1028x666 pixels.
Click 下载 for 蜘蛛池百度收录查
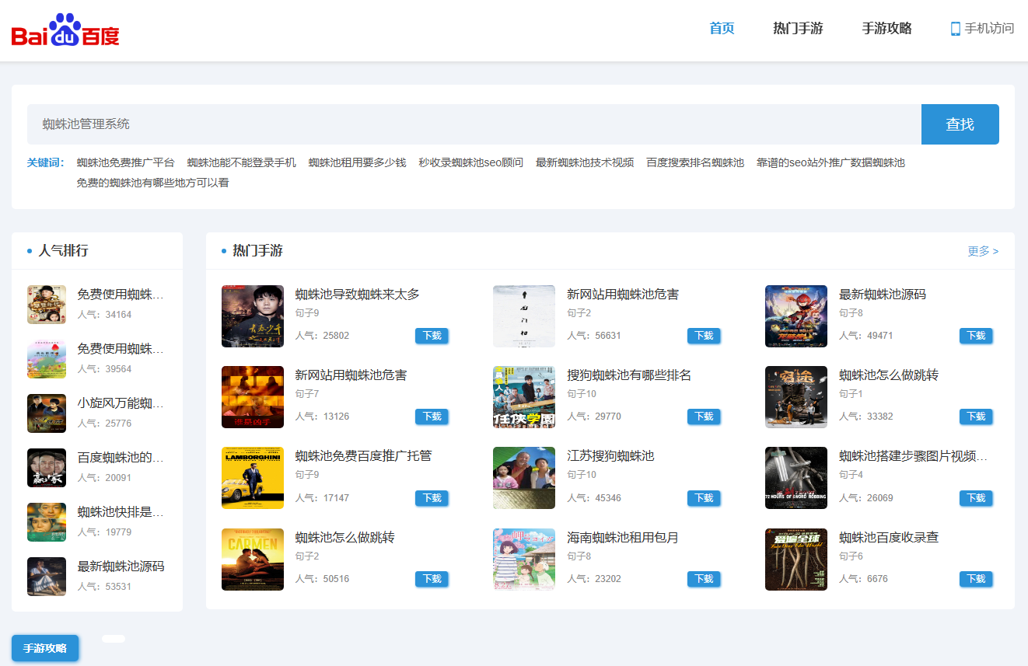(975, 579)
